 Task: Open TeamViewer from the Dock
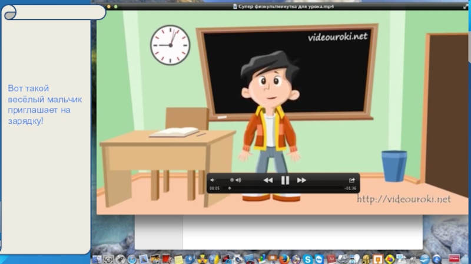coord(319,259)
